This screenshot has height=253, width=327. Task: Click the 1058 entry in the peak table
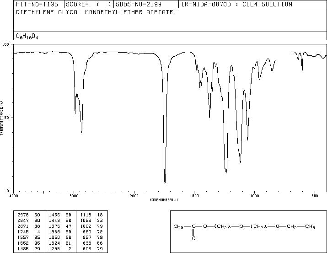pos(86,221)
